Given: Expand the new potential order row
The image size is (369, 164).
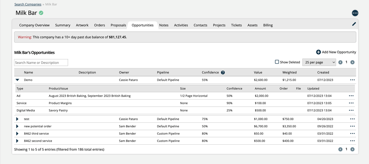Looking at the screenshot, I should [x=17, y=126].
